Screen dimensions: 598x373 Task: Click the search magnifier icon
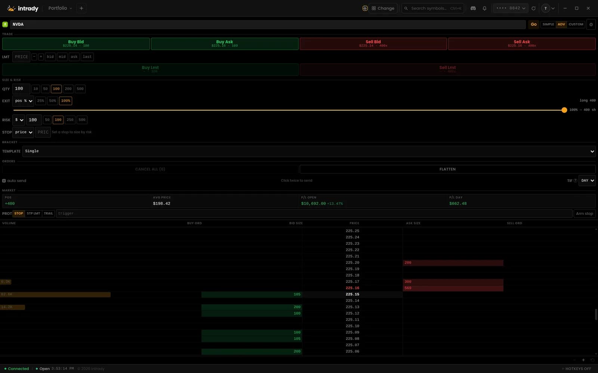pos(406,8)
